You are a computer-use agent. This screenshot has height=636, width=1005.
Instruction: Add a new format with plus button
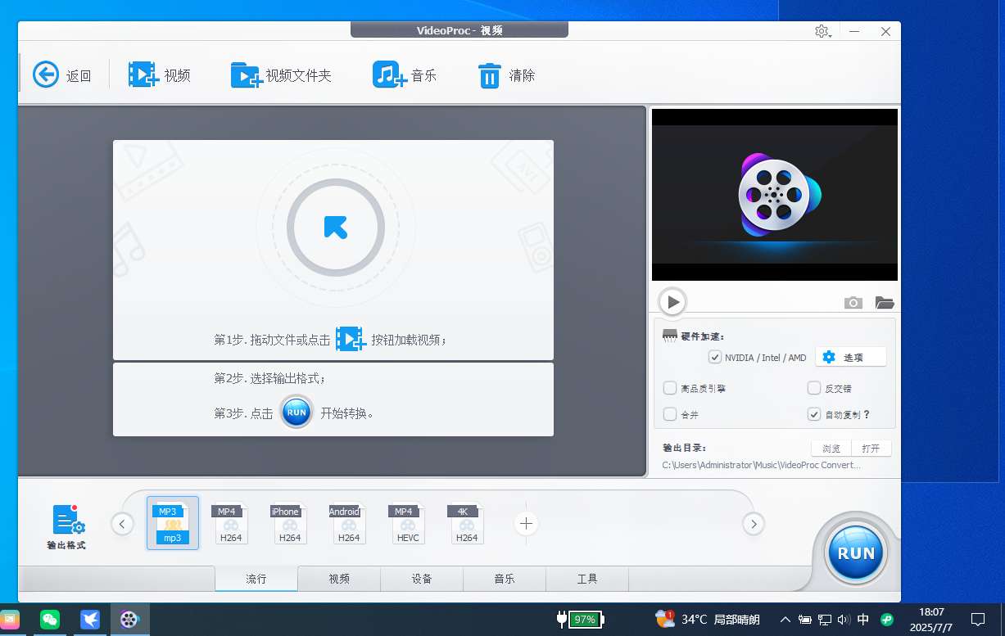point(526,524)
